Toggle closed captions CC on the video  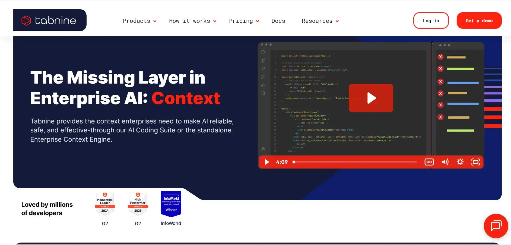tap(429, 162)
